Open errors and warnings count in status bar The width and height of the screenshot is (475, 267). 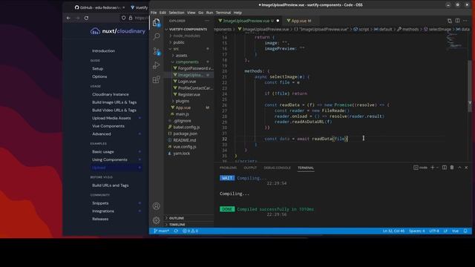(x=190, y=231)
